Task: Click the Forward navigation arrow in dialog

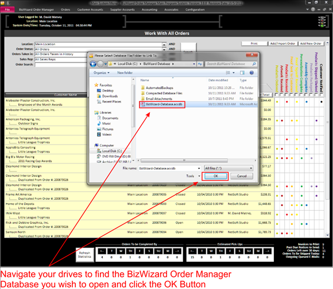Action: pyautogui.click(x=100, y=64)
